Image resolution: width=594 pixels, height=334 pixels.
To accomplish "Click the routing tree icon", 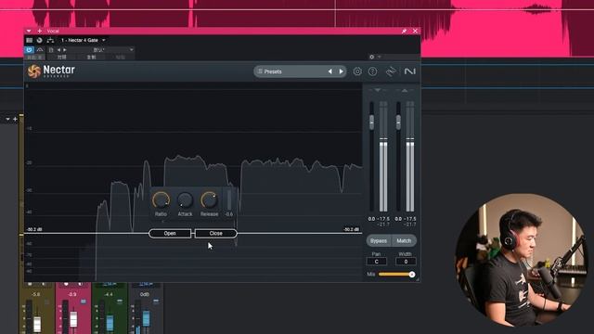I will [50, 40].
